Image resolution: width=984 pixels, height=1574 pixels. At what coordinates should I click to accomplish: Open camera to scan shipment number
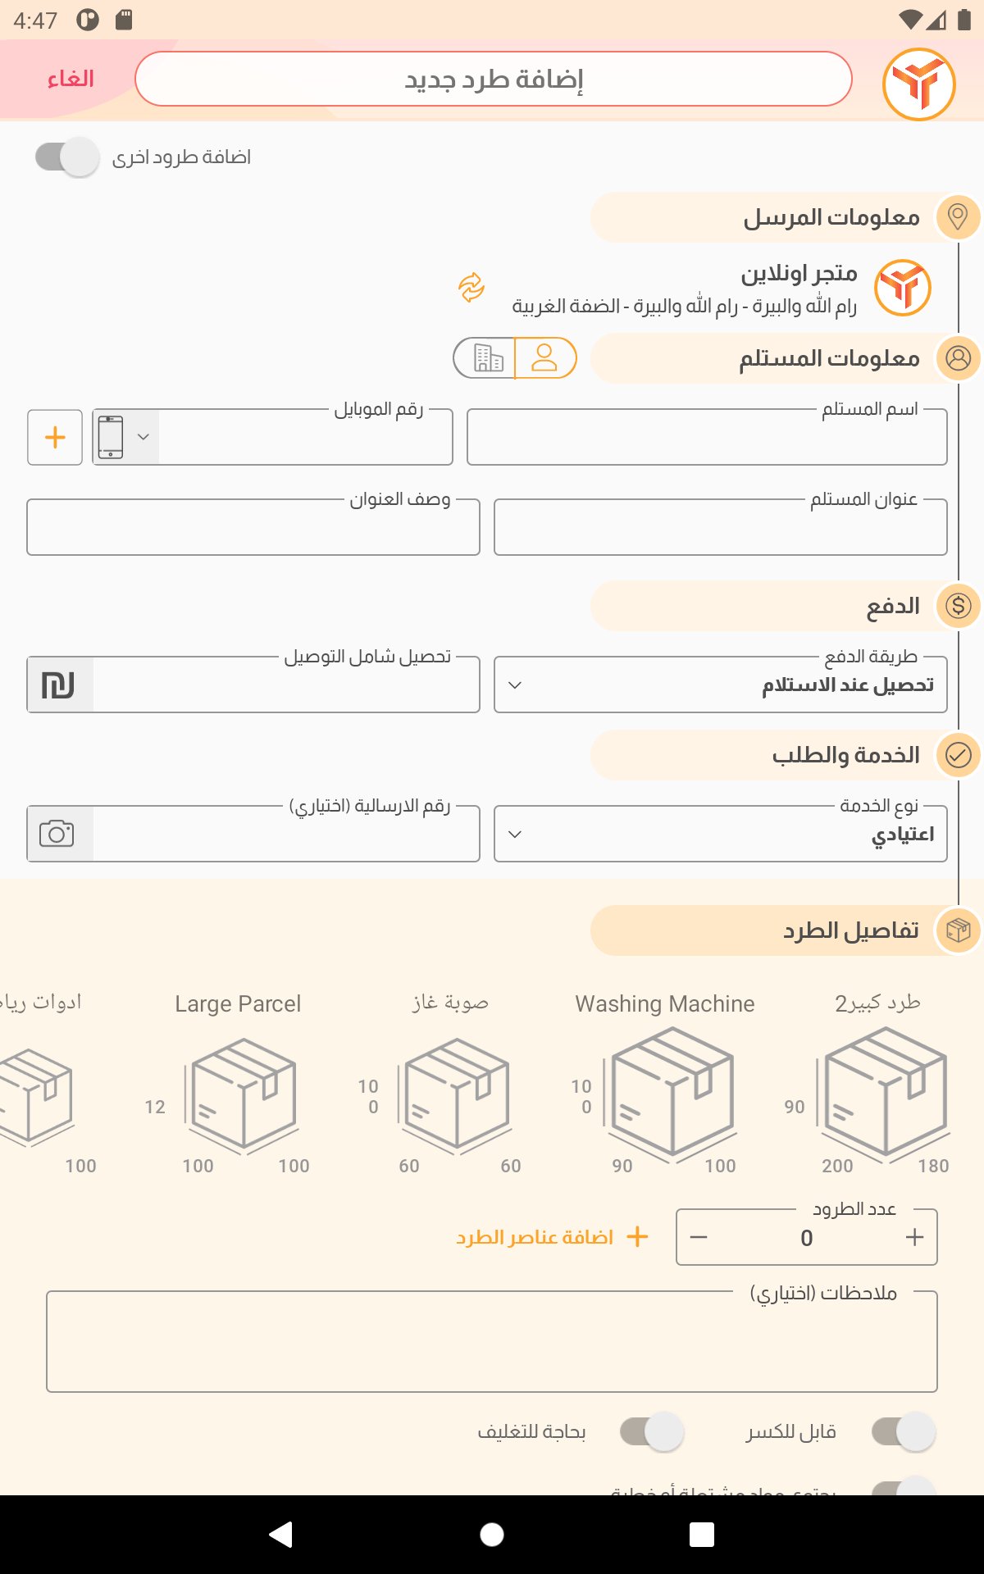(x=57, y=834)
